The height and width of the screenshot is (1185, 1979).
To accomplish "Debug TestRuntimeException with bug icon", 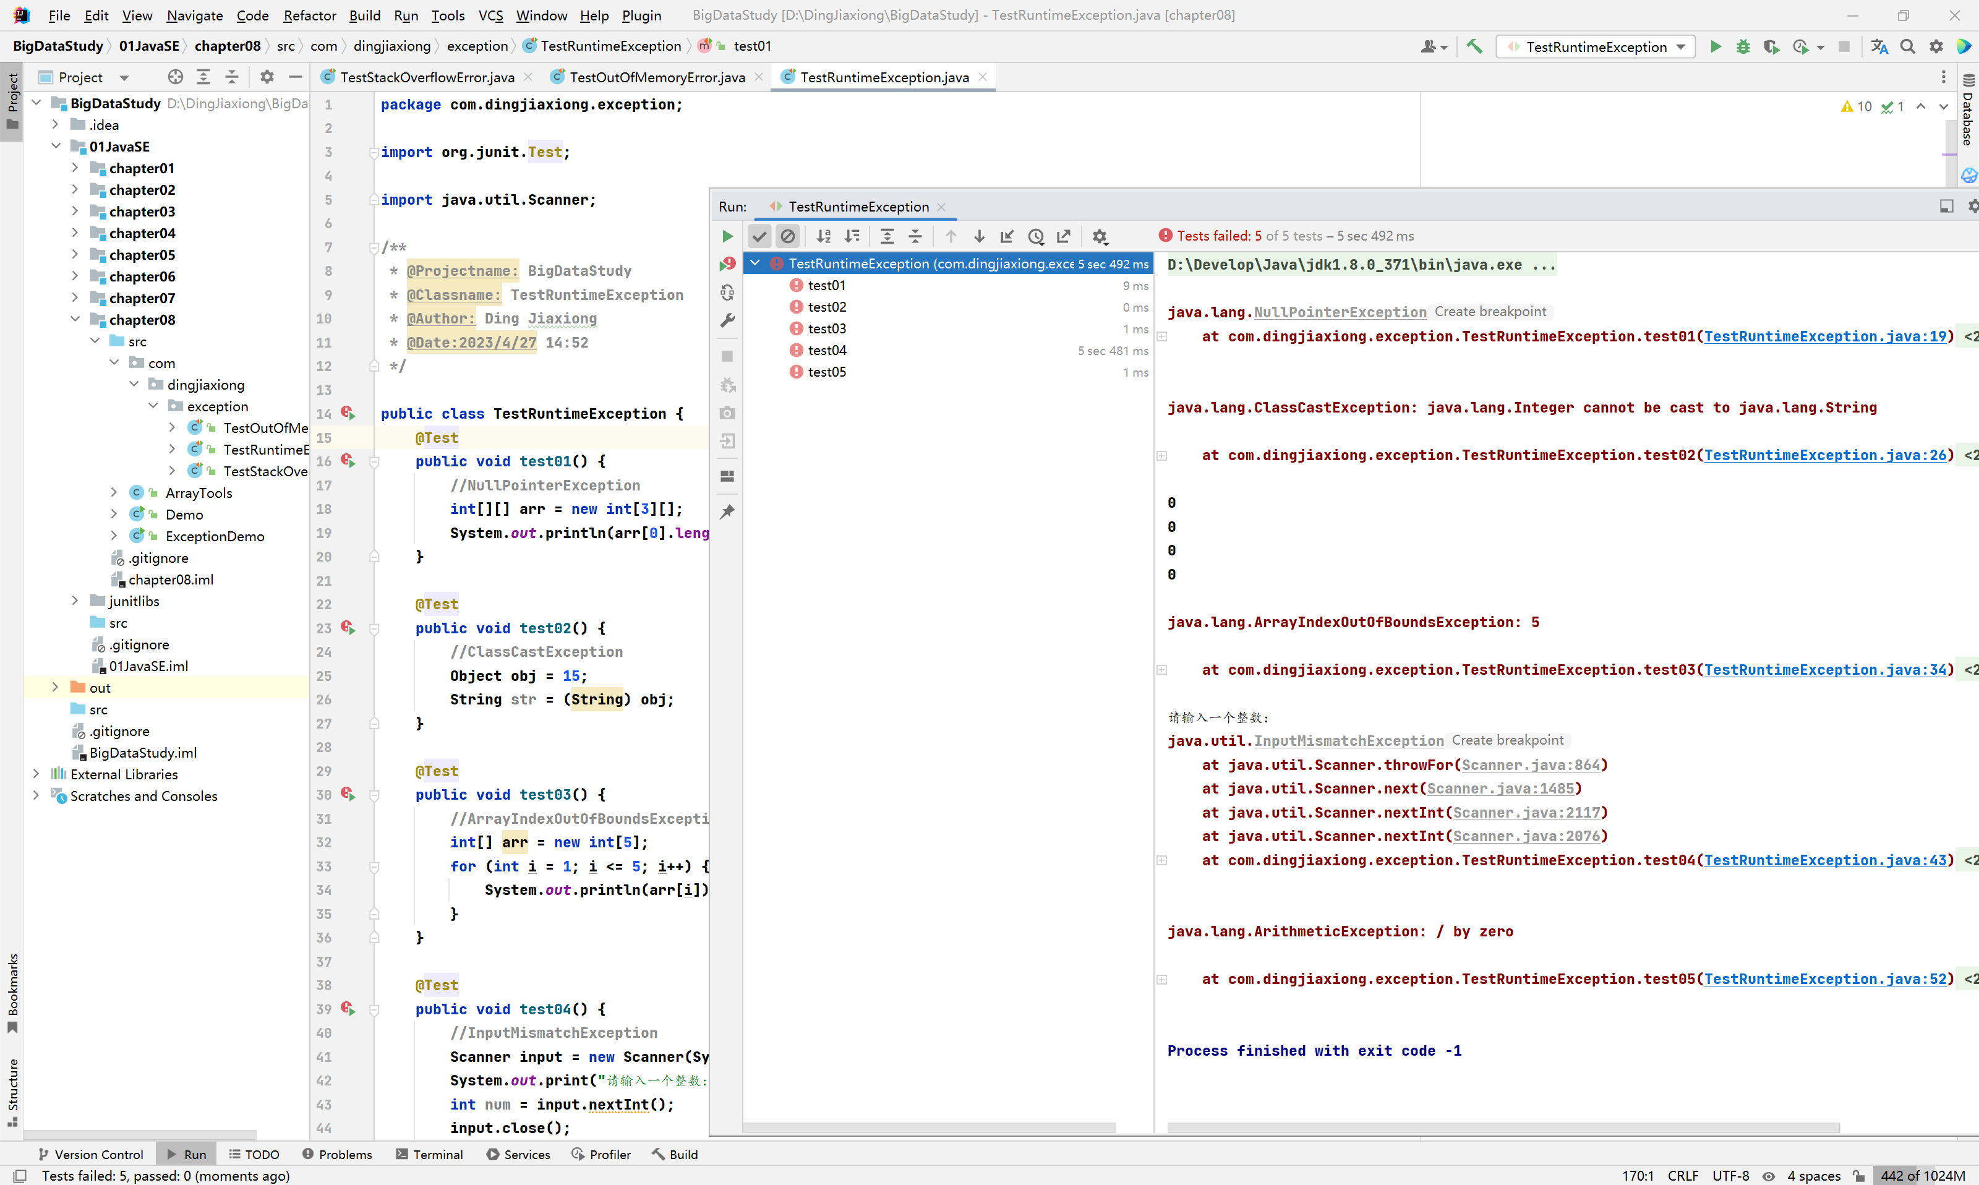I will [x=1743, y=46].
